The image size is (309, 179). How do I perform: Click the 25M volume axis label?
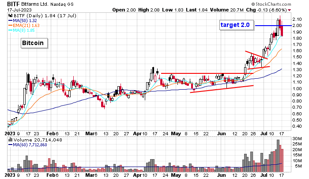[297, 144]
